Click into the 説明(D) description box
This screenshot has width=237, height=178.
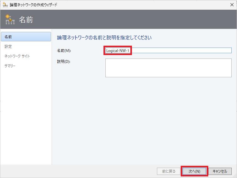(169, 68)
